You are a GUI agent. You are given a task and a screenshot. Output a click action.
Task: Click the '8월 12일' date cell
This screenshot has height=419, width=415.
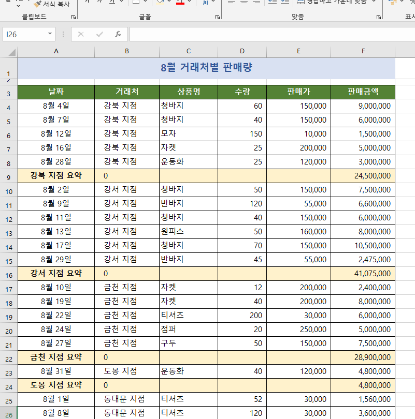(56, 134)
